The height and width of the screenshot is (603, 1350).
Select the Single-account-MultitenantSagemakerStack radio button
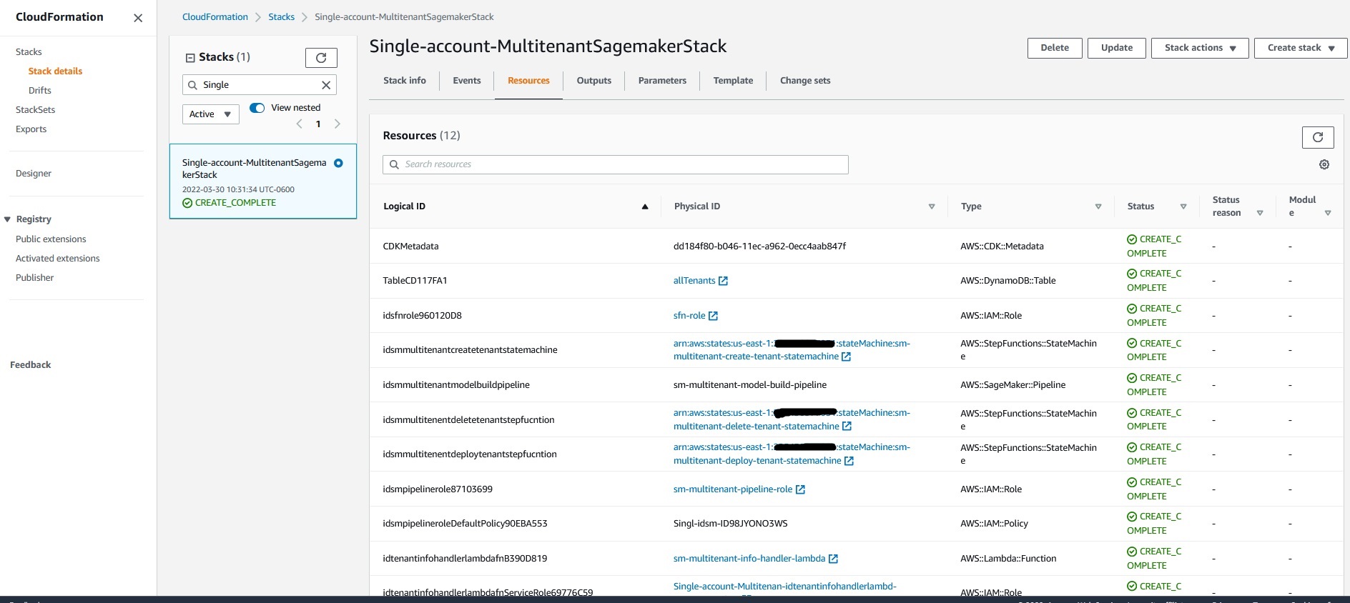[x=338, y=163]
